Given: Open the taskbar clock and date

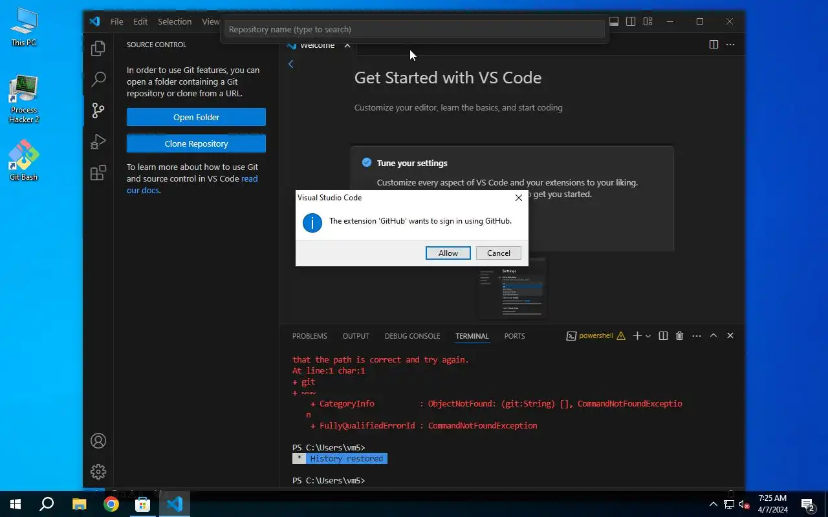Looking at the screenshot, I should tap(773, 504).
